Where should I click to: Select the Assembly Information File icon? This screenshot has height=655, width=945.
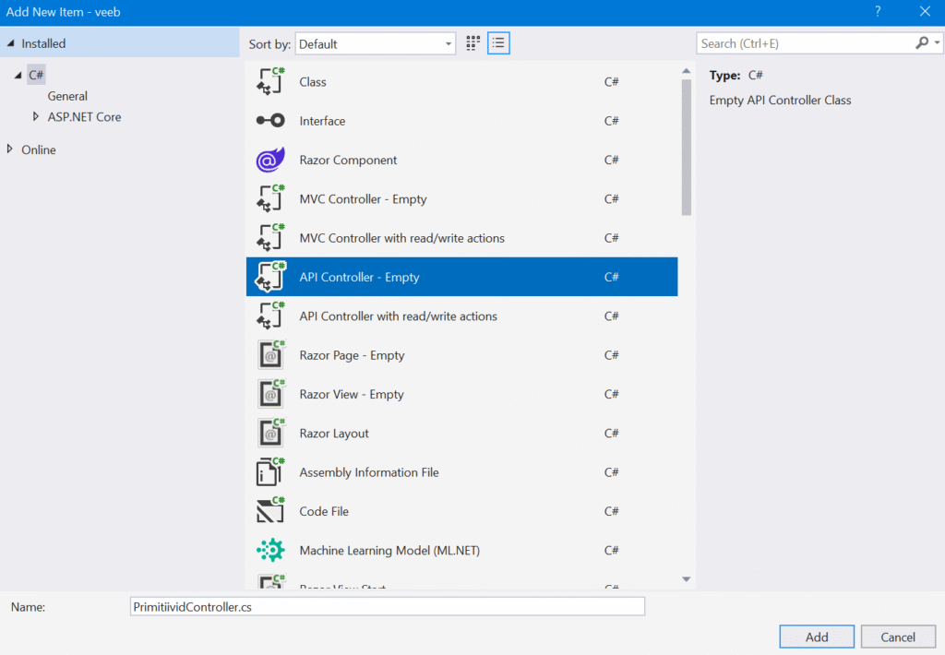point(270,472)
